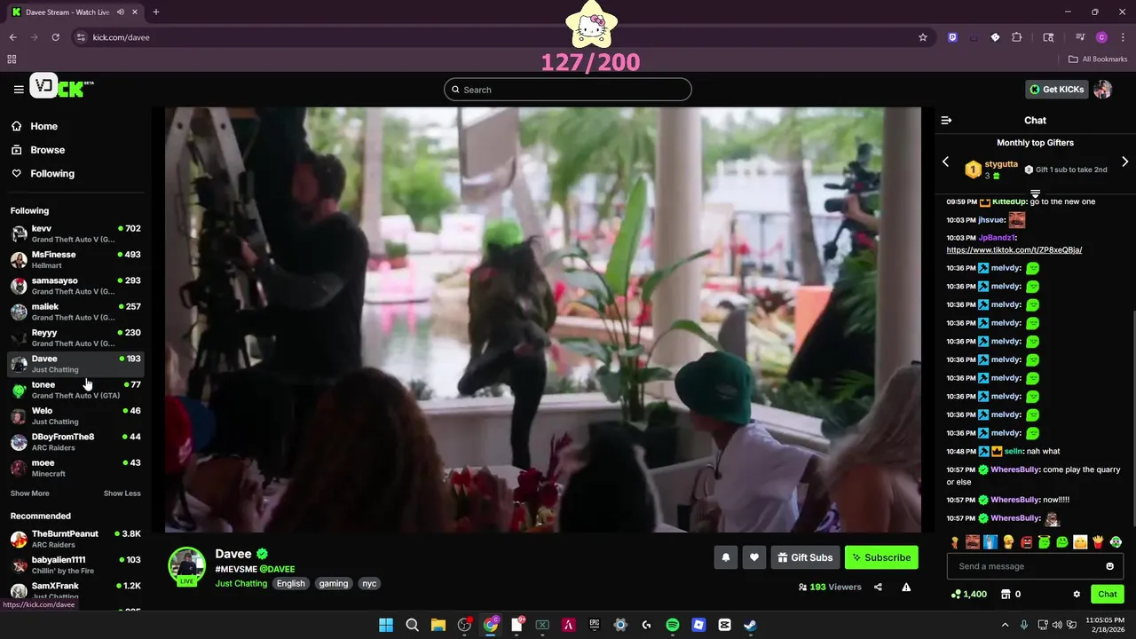The height and width of the screenshot is (639, 1136).
Task: Open the user profile avatar in header
Action: coord(1102,89)
